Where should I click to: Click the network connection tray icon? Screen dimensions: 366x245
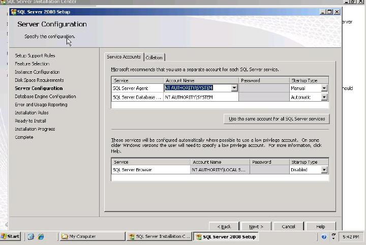[x=333, y=236]
